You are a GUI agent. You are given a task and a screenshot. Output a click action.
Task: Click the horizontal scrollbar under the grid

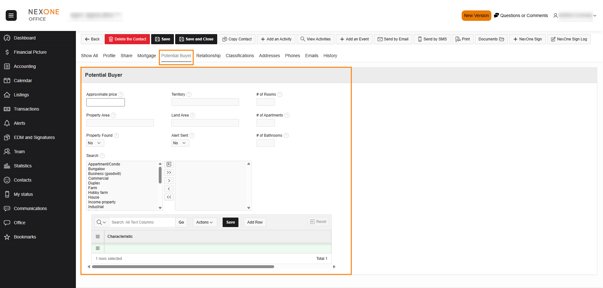click(183, 267)
